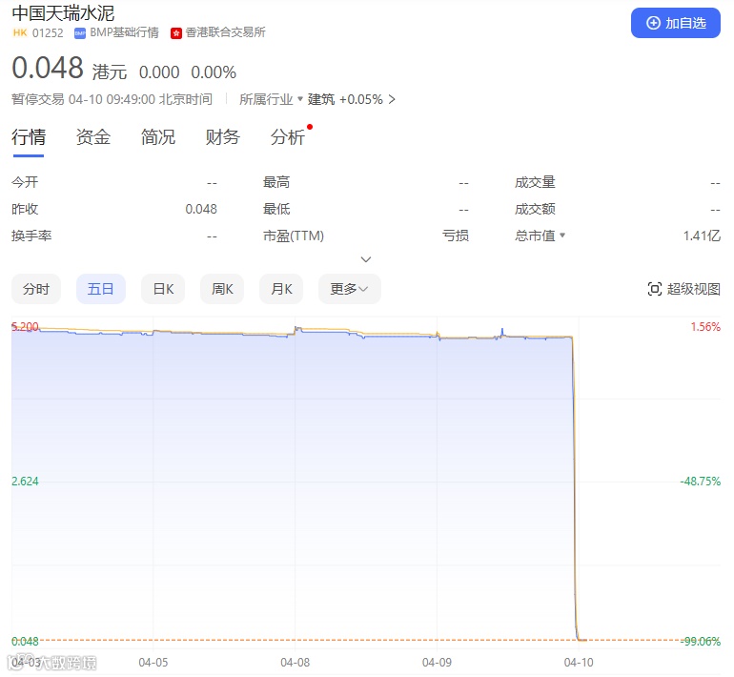Screen dimensions: 734x677
Task: Click the 加自选 add-to-watchlist button
Action: click(x=675, y=23)
